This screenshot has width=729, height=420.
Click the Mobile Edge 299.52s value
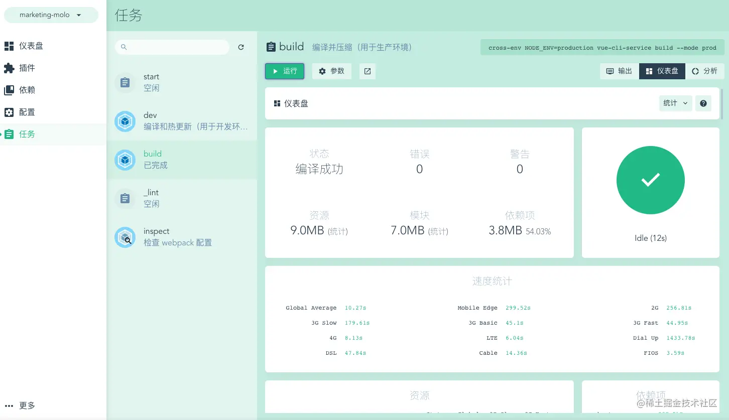point(518,308)
